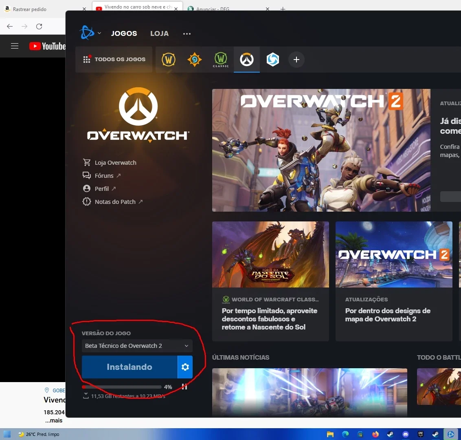Select the WoW Classic game icon
This screenshot has height=440, width=461.
click(x=220, y=60)
